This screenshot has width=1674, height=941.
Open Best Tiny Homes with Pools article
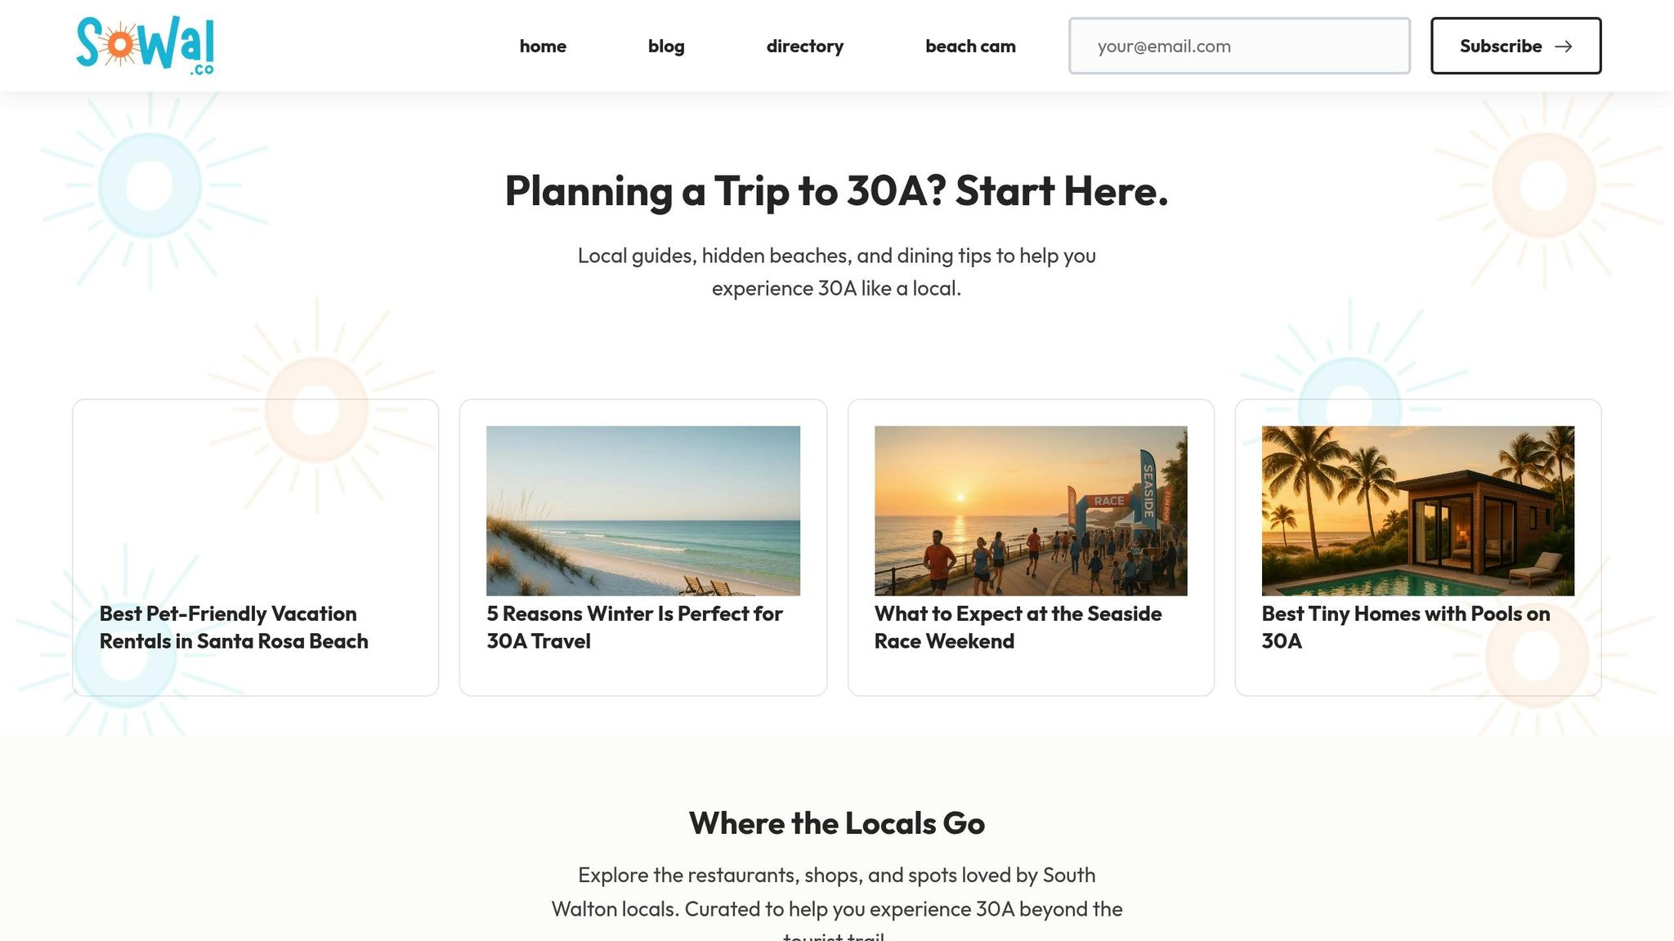coord(1405,627)
